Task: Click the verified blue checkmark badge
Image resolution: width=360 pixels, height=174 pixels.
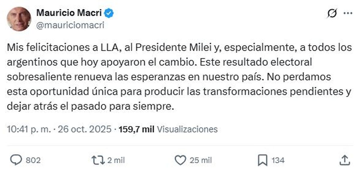Action: pos(108,13)
